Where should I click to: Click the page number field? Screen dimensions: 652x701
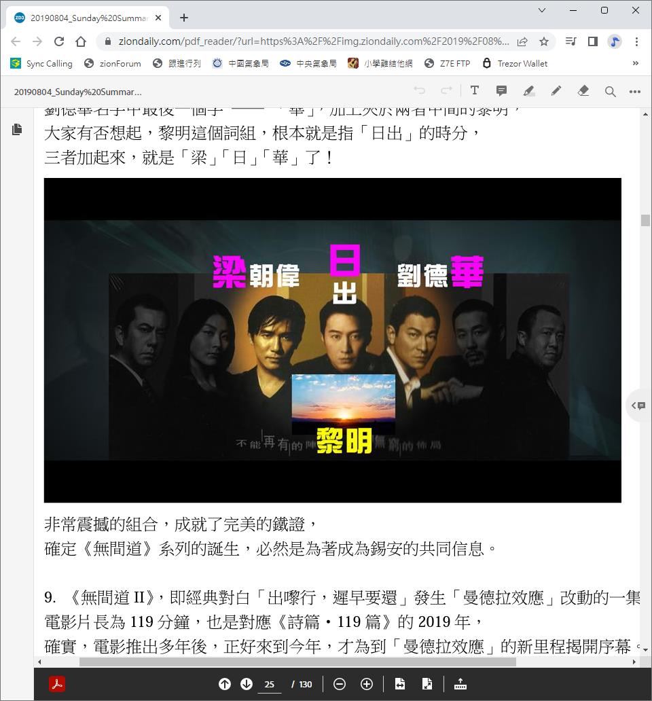tap(270, 685)
